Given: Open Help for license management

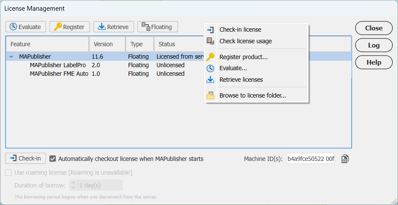Looking at the screenshot, I should (374, 62).
